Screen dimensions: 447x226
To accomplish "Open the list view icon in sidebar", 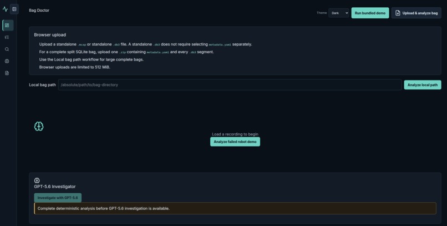I will click(x=7, y=37).
